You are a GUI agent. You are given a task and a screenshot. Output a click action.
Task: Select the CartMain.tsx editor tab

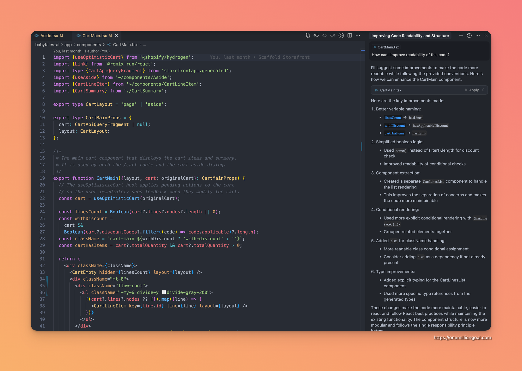(94, 36)
